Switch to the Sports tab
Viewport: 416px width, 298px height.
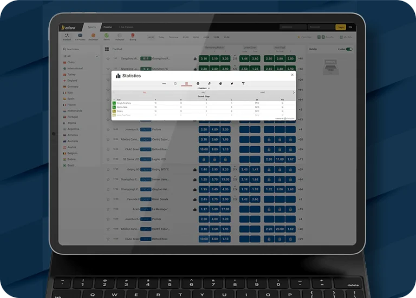[x=92, y=27]
